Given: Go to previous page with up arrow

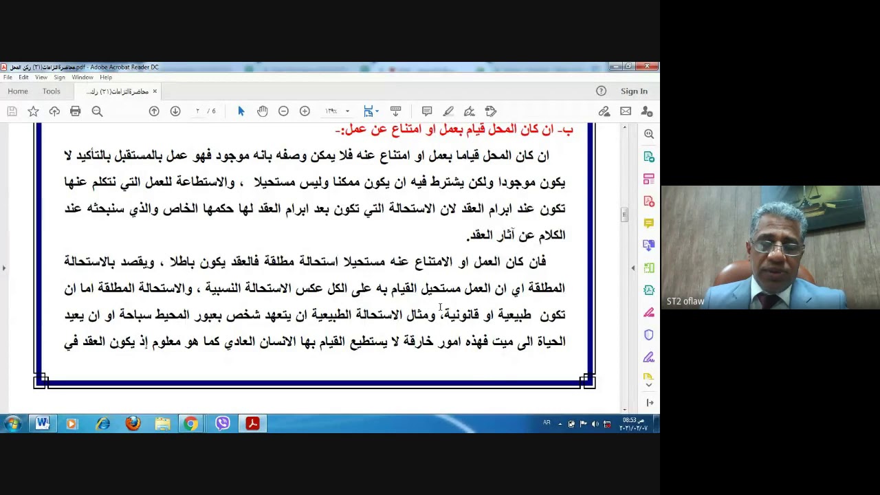Looking at the screenshot, I should point(154,111).
